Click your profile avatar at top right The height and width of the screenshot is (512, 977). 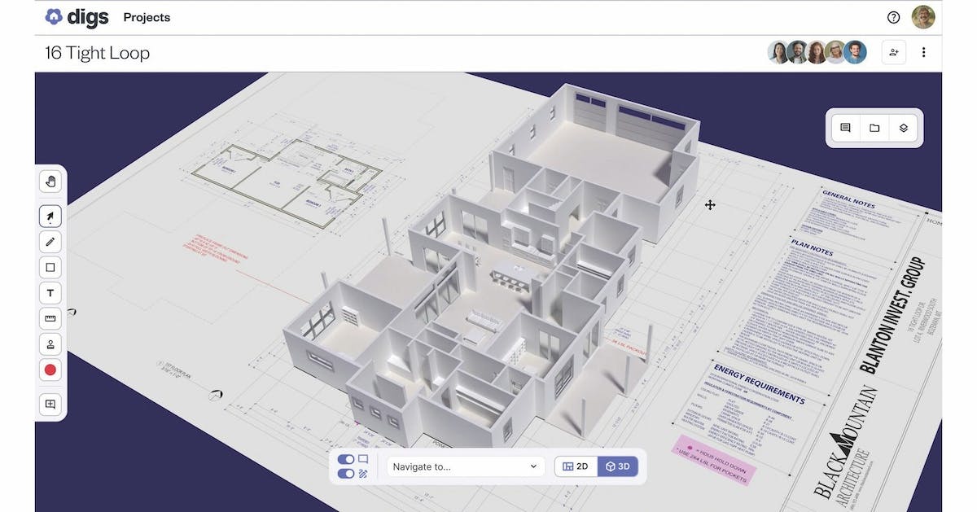pyautogui.click(x=923, y=16)
